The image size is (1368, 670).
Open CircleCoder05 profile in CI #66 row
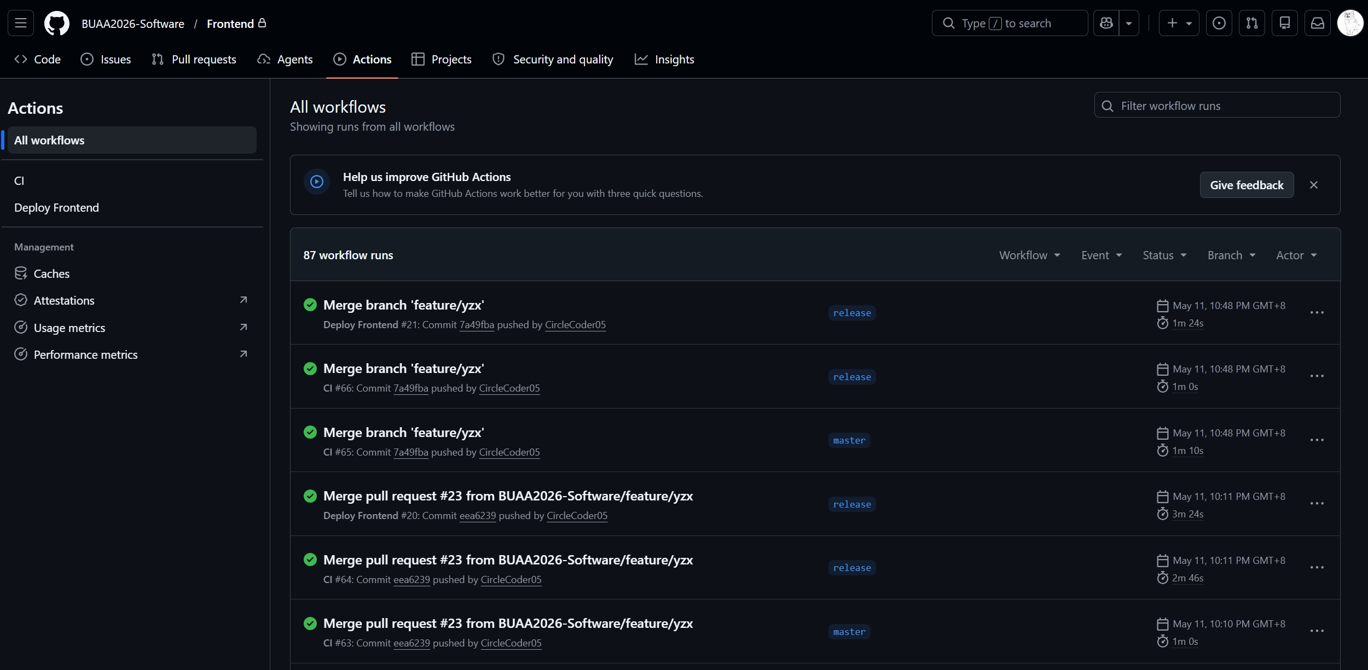509,388
